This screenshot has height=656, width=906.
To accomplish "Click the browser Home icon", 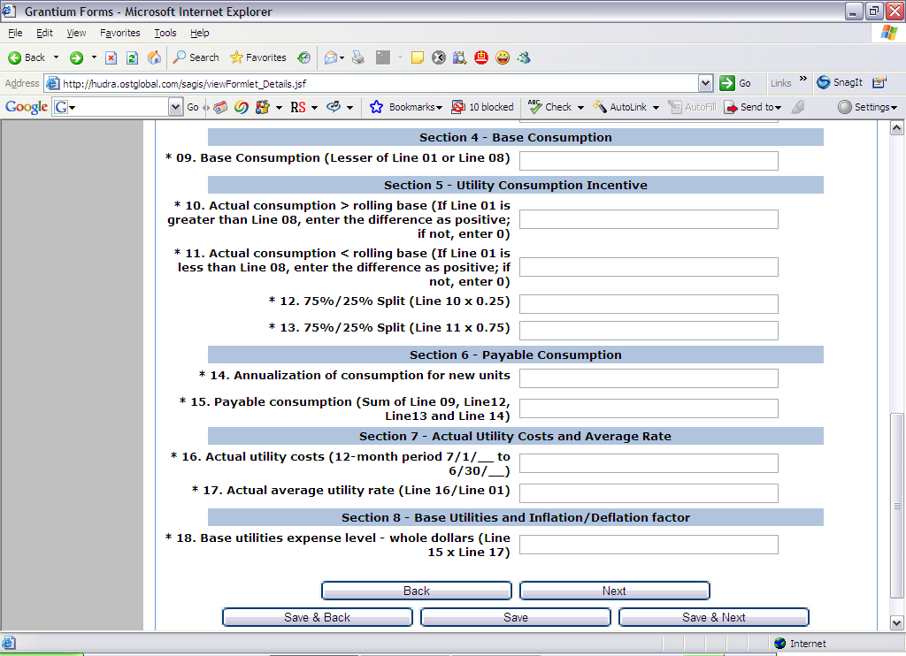I will pyautogui.click(x=154, y=57).
